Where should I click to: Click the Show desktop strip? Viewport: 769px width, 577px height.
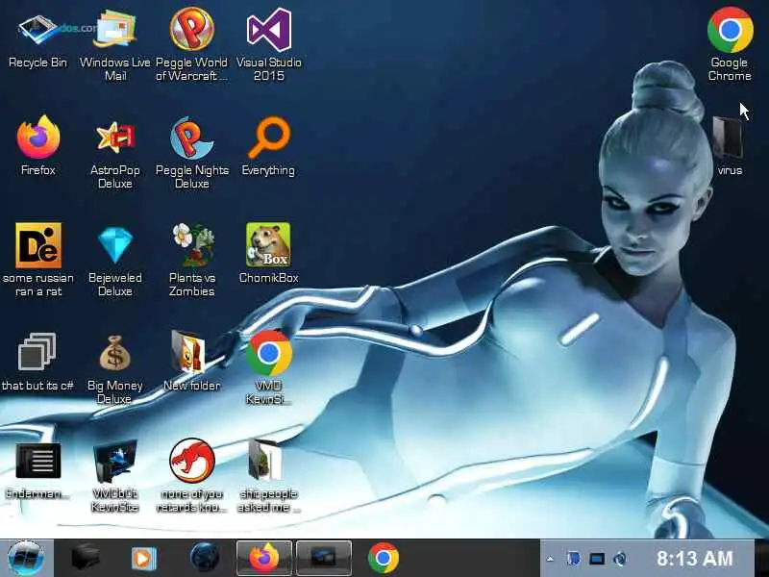[x=761, y=559]
